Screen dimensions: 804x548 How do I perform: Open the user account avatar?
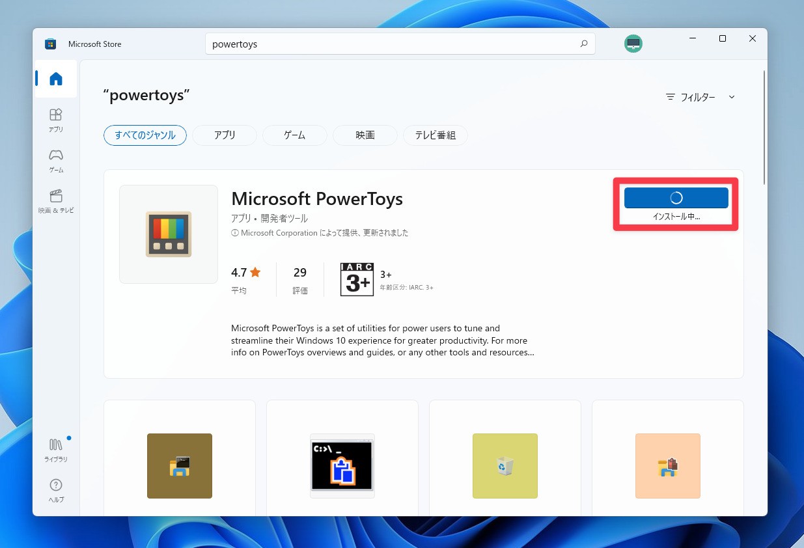point(633,44)
